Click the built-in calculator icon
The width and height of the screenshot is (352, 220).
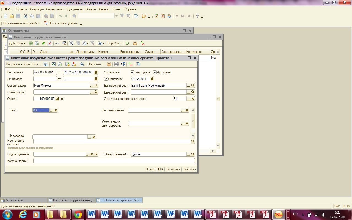click(156, 16)
